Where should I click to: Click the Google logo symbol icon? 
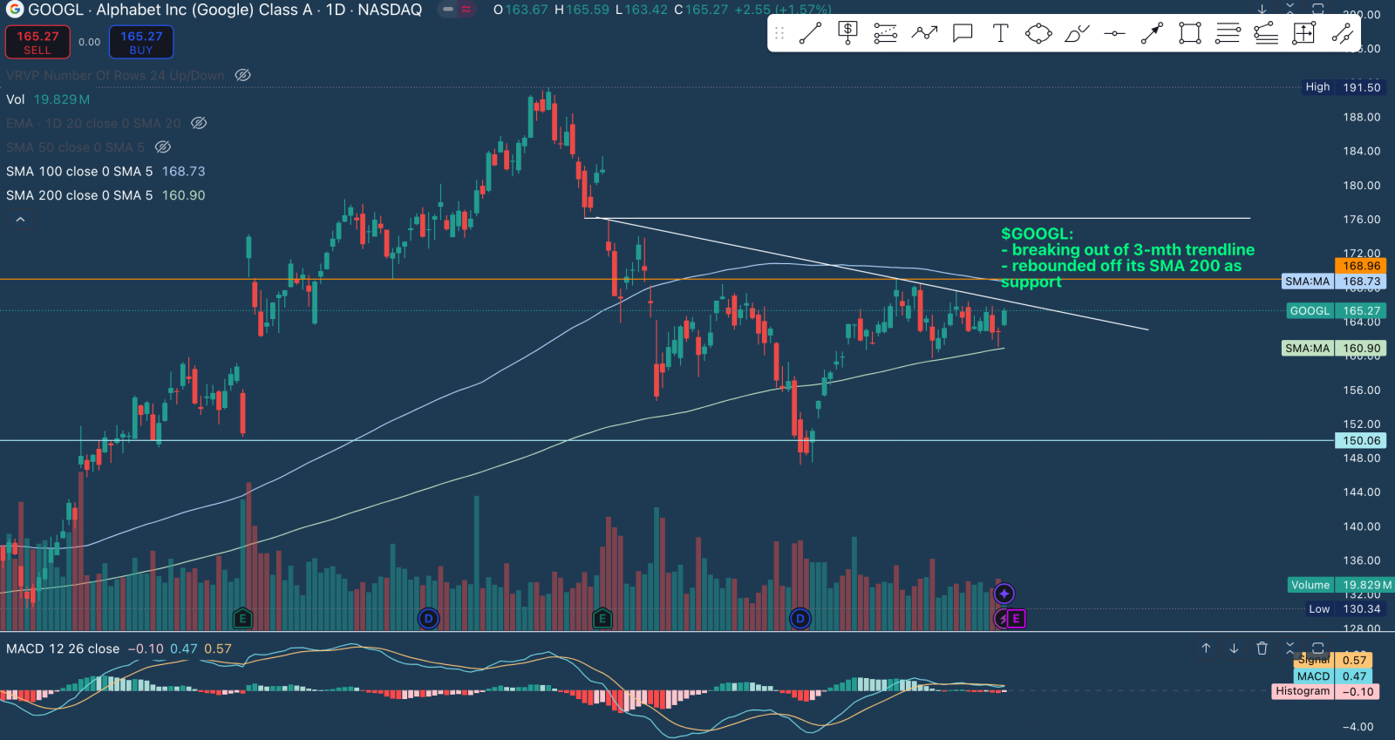pos(14,10)
